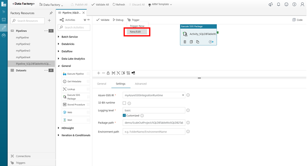The width and height of the screenshot is (307, 166).
Task: Auto align canvas layout icon
Action: 128,73
